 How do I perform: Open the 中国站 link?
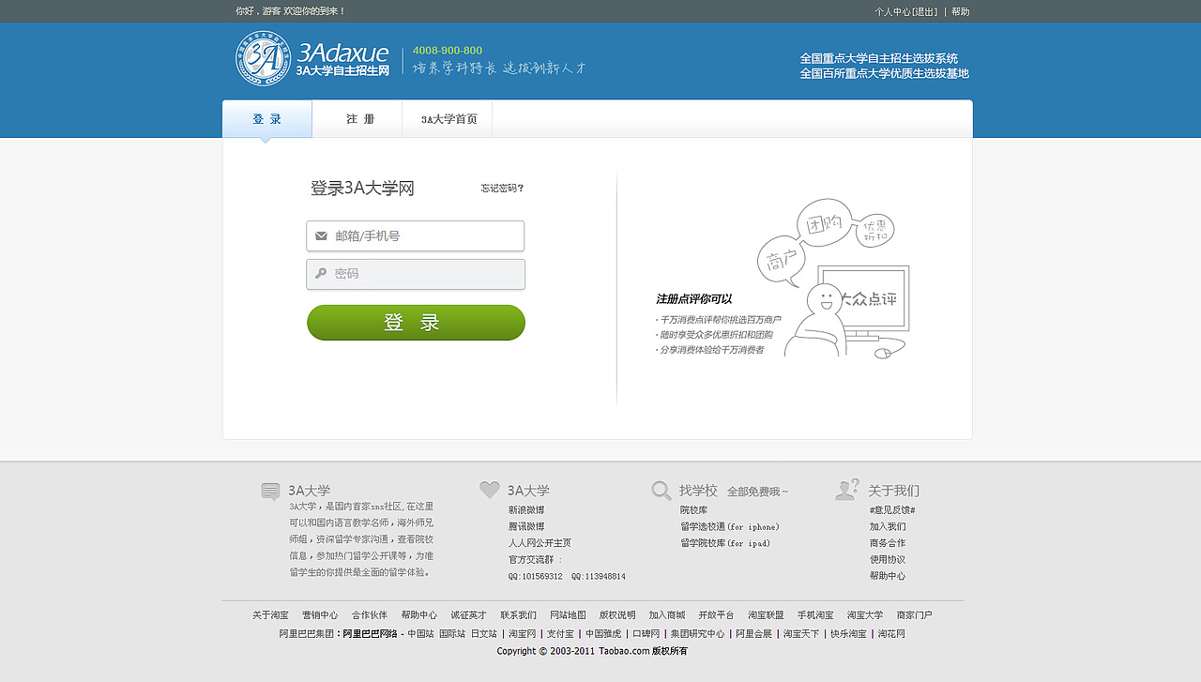click(x=420, y=634)
